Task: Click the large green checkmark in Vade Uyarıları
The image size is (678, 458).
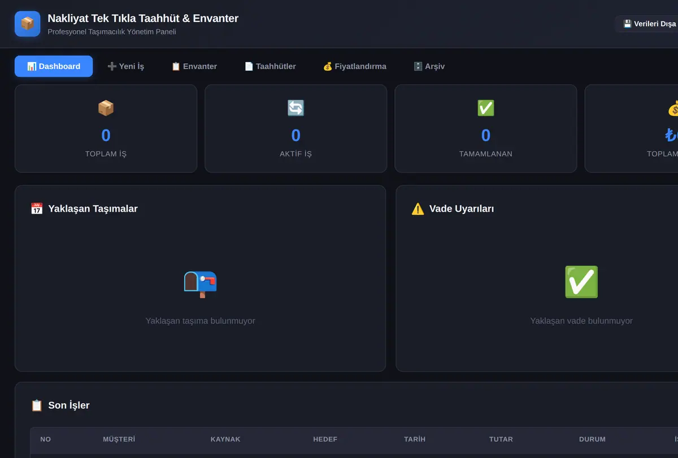Action: [581, 282]
